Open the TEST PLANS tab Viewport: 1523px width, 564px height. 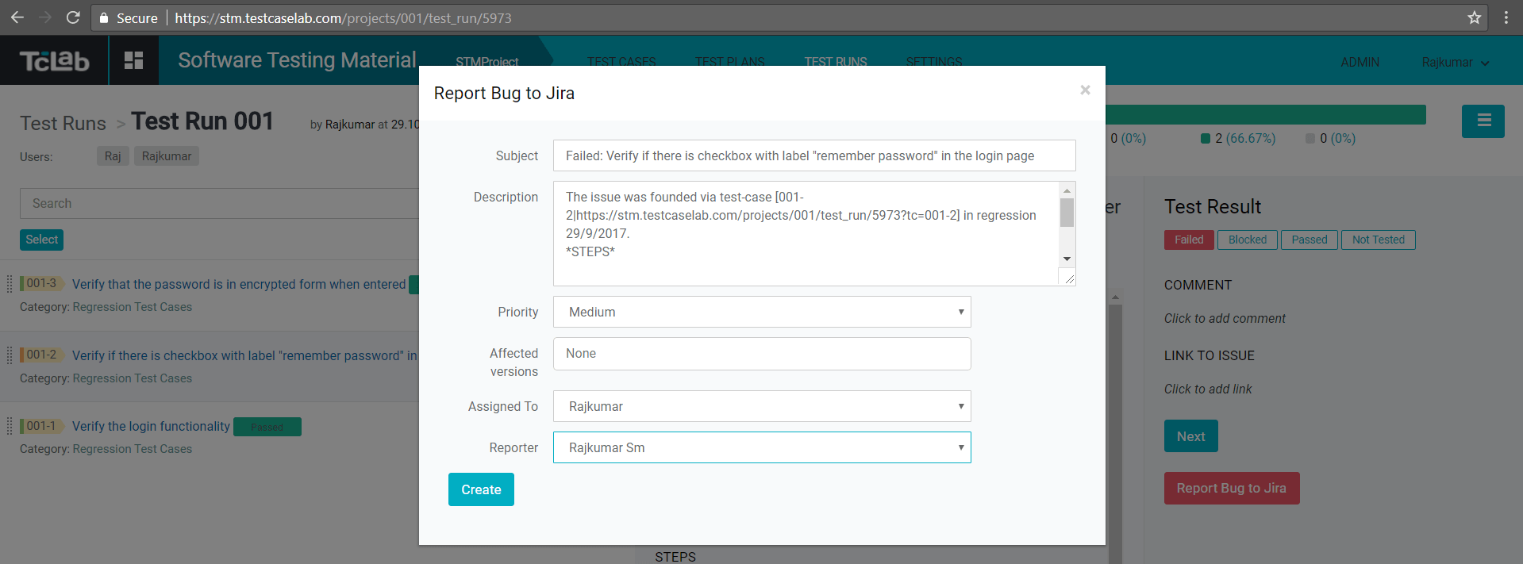point(730,62)
